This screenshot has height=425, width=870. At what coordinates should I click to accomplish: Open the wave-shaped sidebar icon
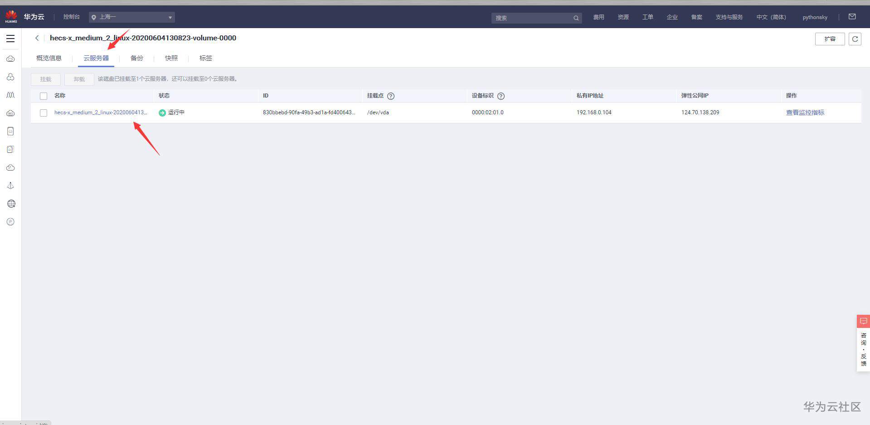click(10, 95)
